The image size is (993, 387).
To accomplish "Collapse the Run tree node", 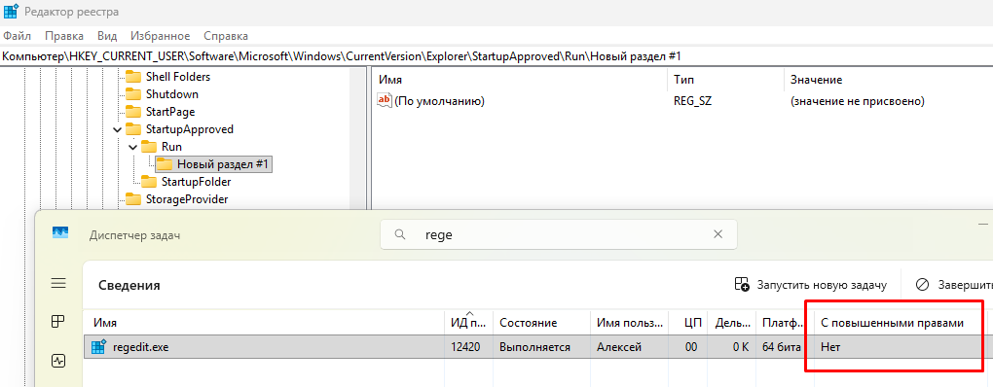I will pos(133,147).
